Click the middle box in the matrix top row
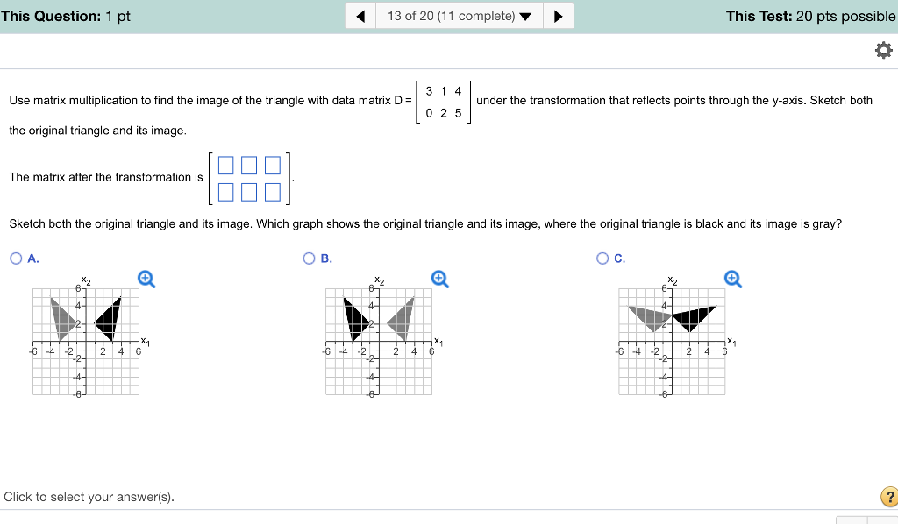The image size is (898, 524). click(248, 165)
